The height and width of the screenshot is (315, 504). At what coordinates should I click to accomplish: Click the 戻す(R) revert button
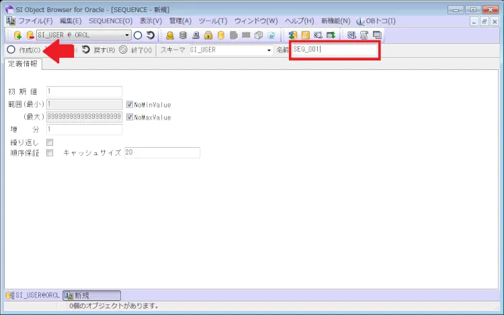coord(98,50)
